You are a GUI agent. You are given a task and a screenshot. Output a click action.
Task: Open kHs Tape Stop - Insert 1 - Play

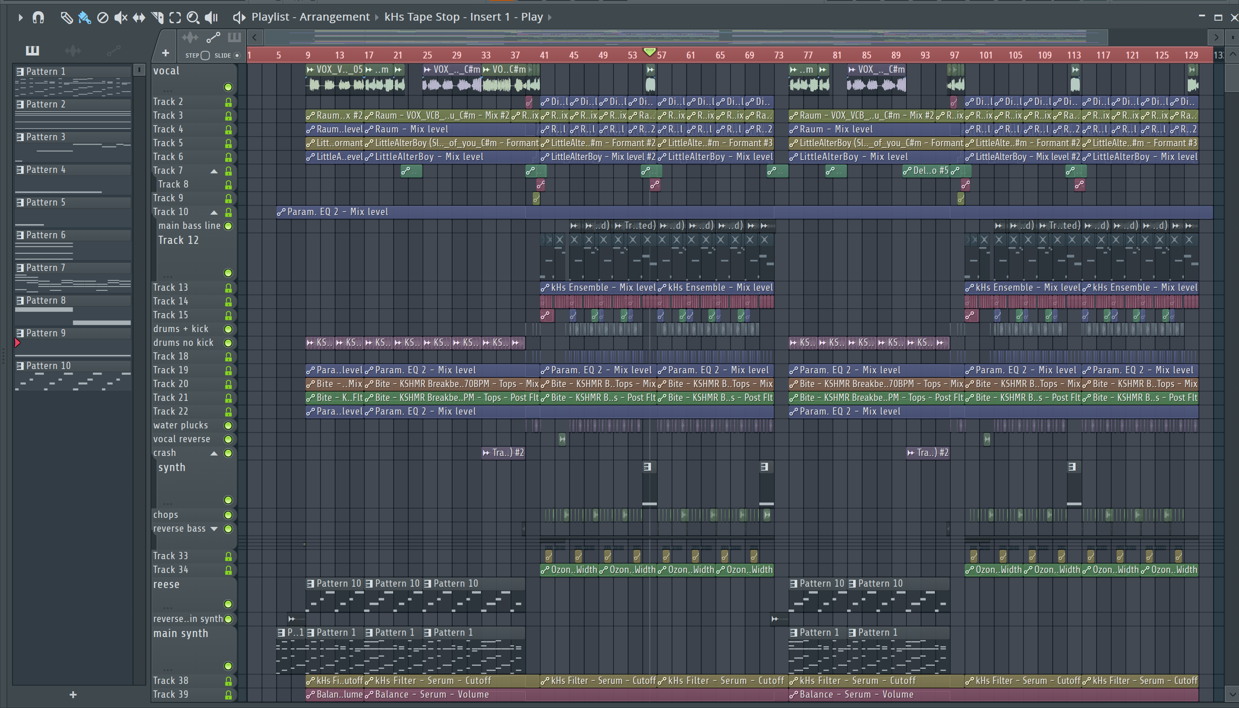463,17
